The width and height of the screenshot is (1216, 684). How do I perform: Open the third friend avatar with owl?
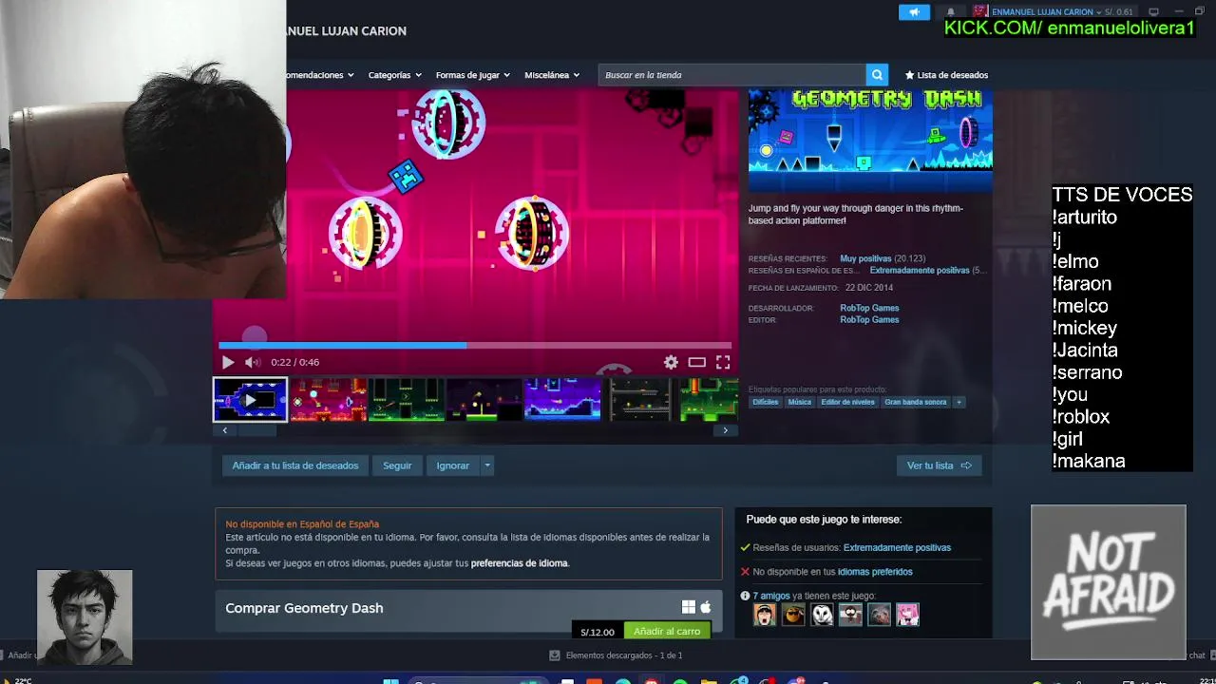pos(822,615)
